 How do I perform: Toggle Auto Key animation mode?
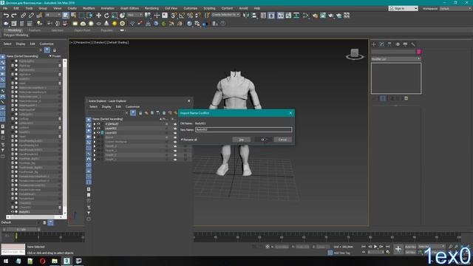(410, 247)
